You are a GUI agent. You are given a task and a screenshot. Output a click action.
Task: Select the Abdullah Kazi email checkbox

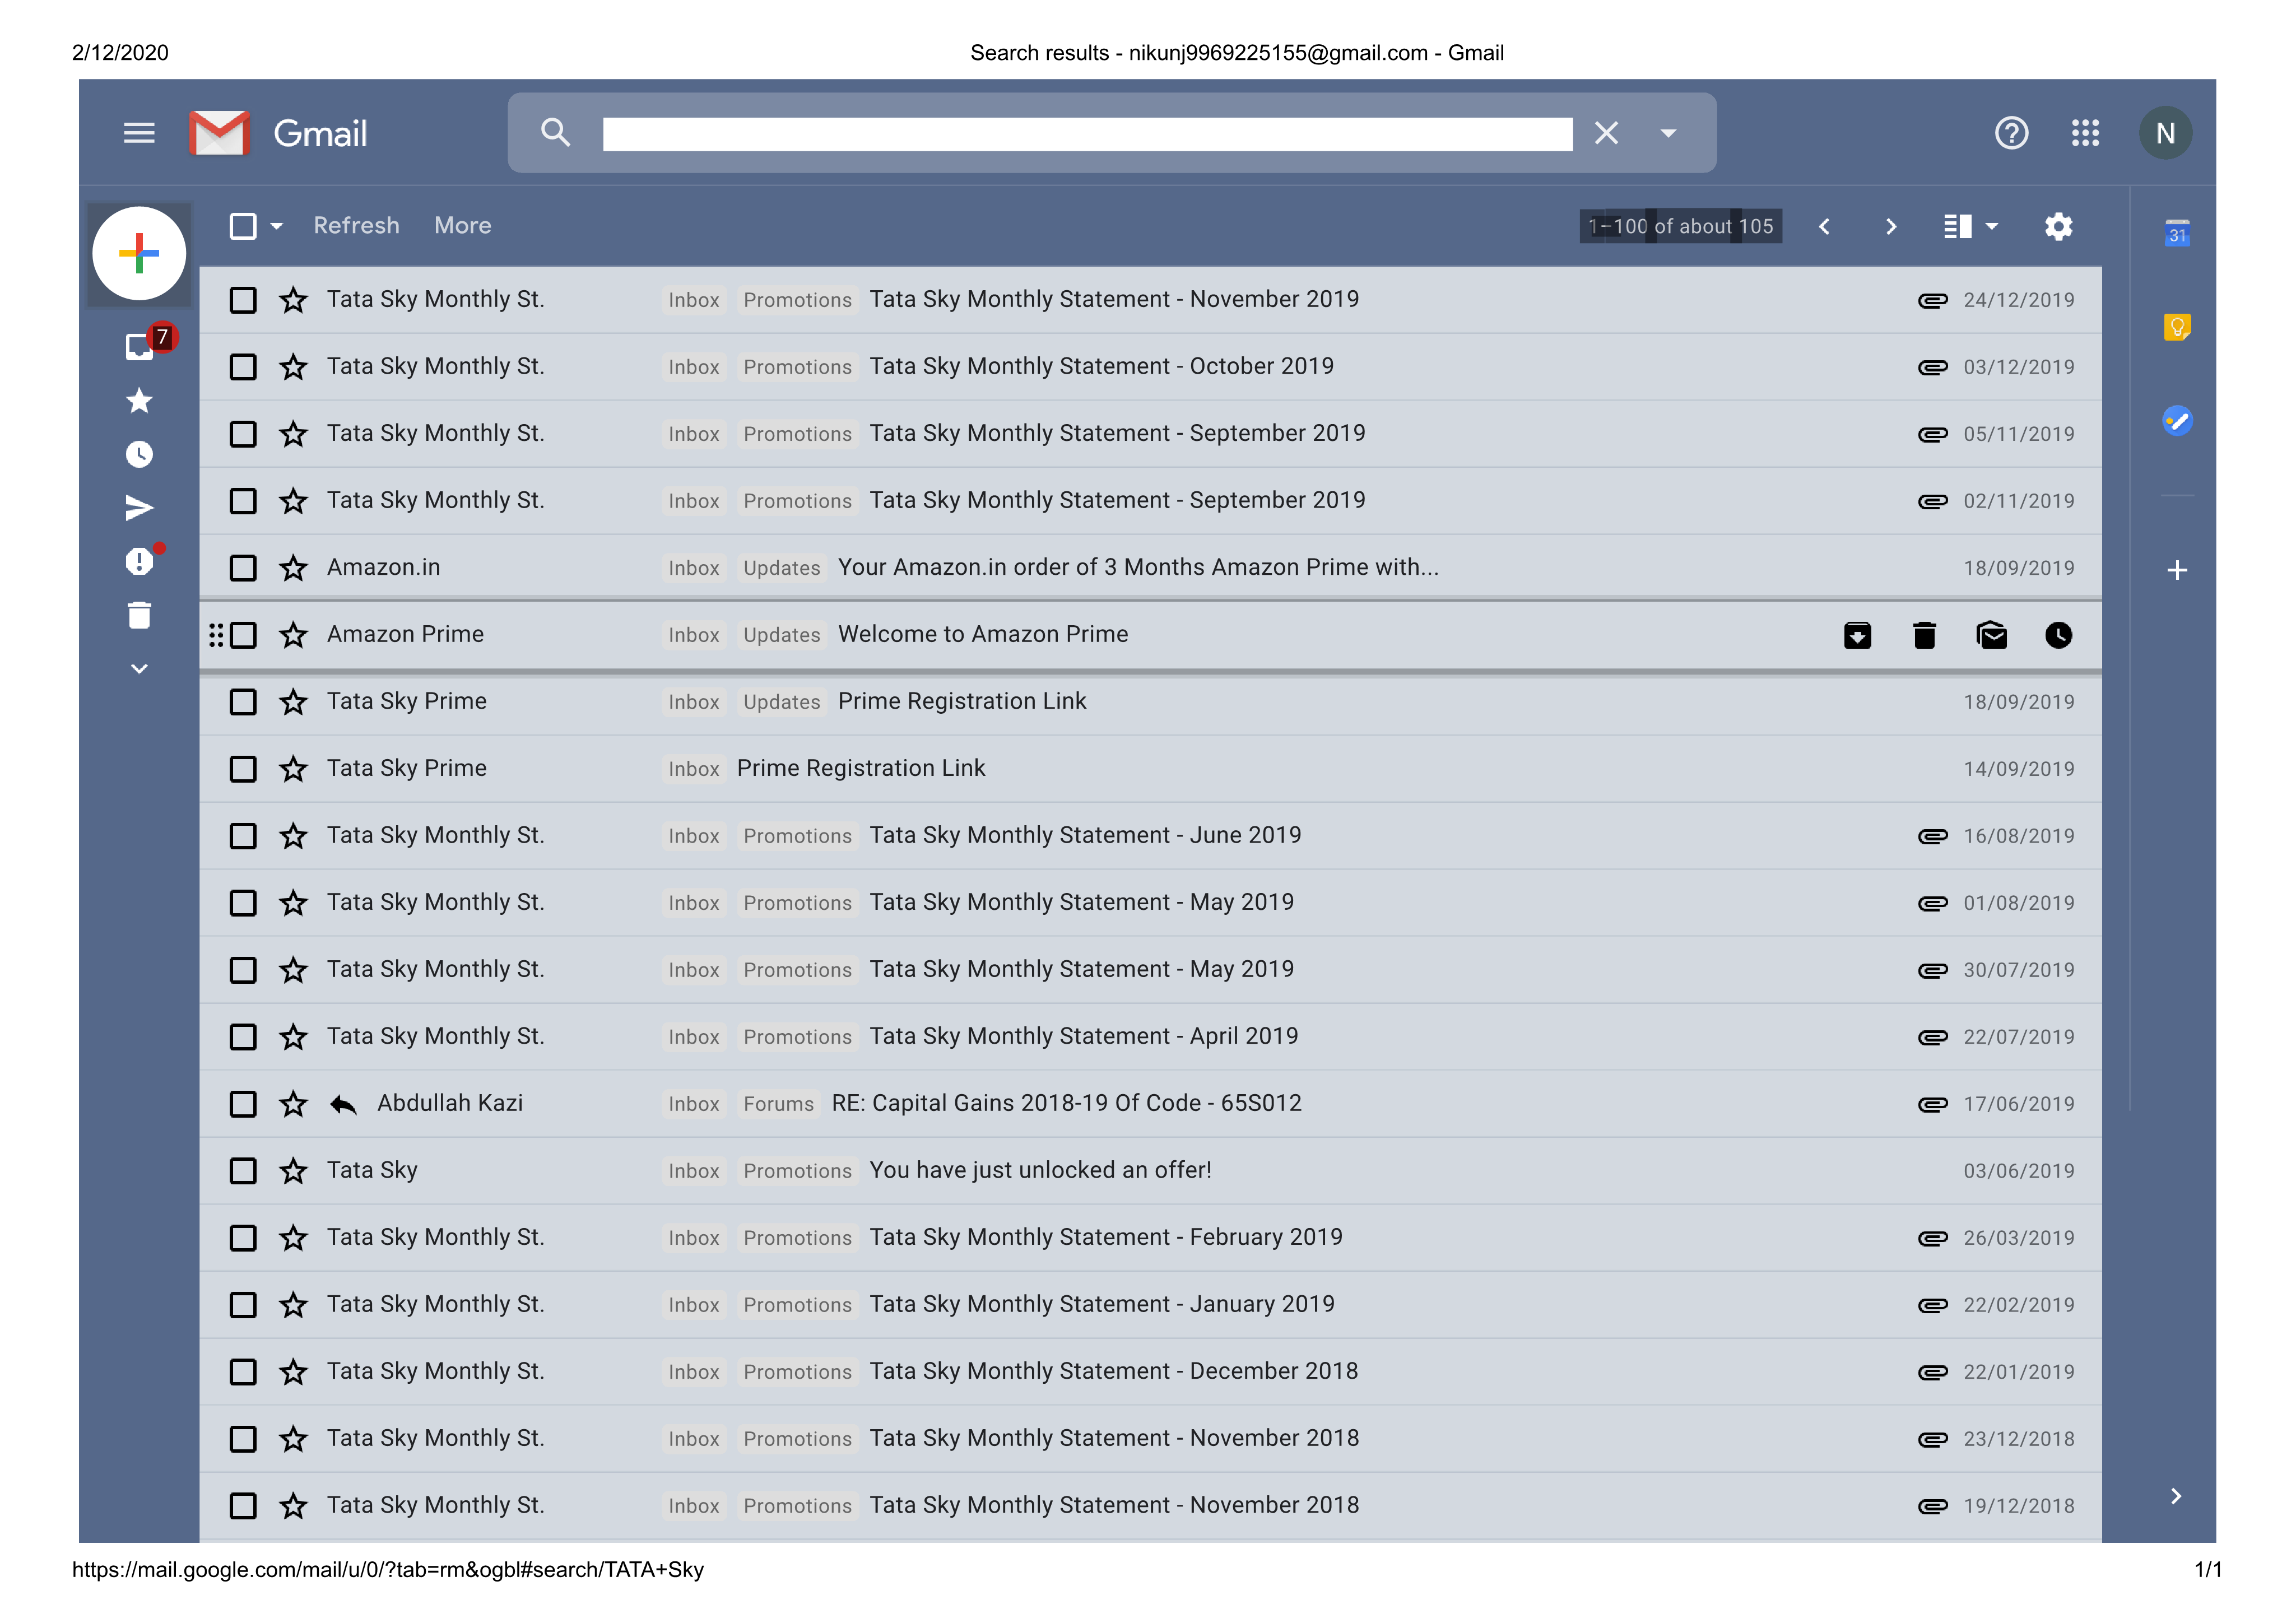pos(243,1104)
